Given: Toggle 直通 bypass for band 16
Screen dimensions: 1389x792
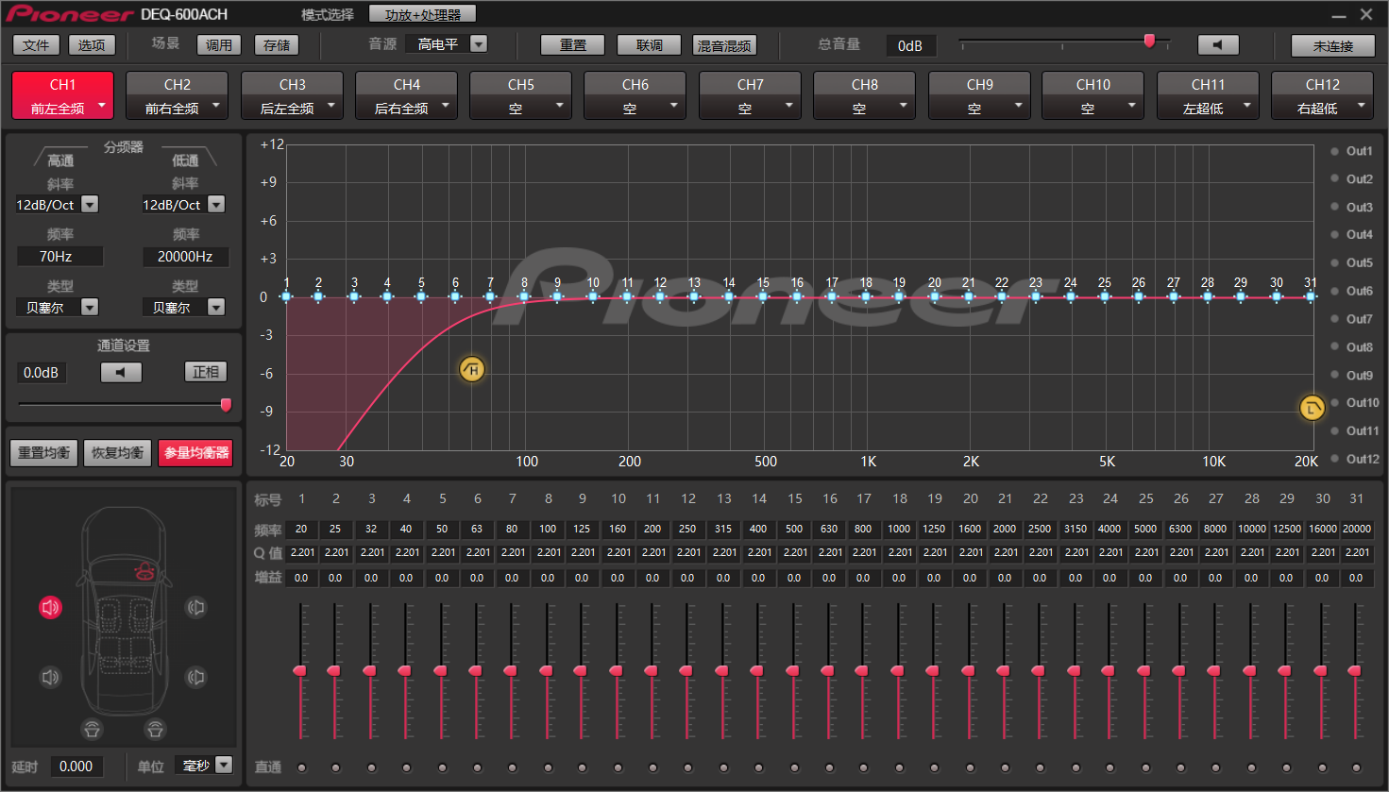Looking at the screenshot, I should [x=830, y=767].
